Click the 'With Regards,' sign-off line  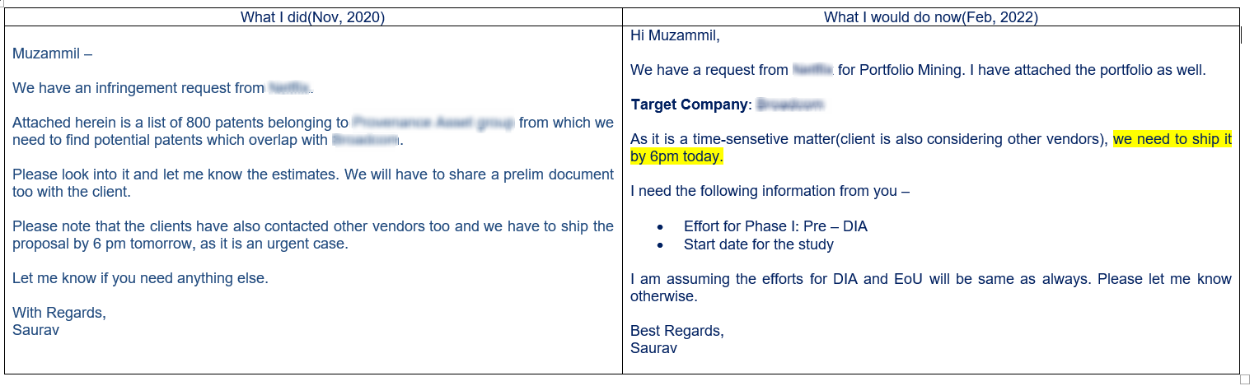tap(59, 313)
